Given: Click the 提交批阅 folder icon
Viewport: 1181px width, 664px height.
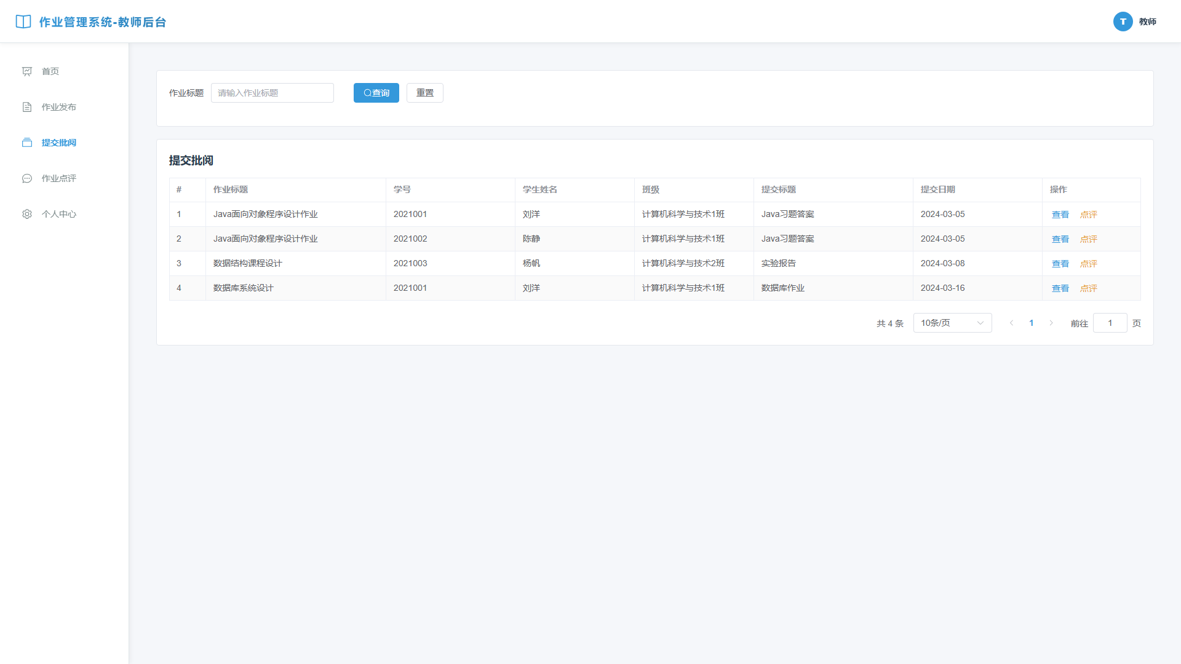Looking at the screenshot, I should (27, 143).
